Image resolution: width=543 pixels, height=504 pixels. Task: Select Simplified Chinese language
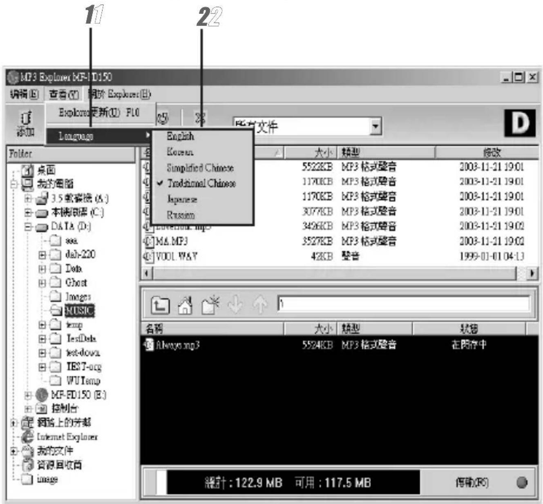[200, 167]
